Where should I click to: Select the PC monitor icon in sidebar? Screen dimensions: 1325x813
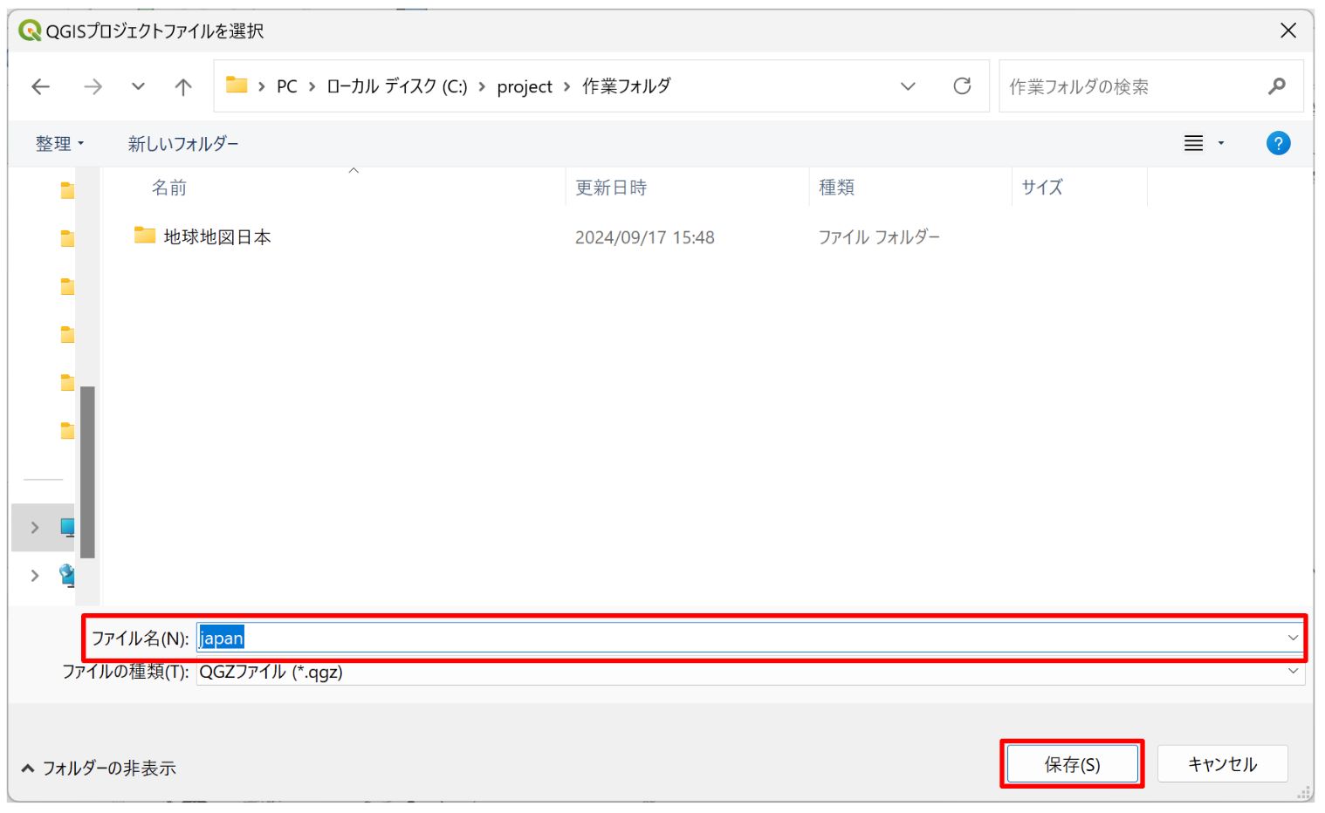pos(67,526)
